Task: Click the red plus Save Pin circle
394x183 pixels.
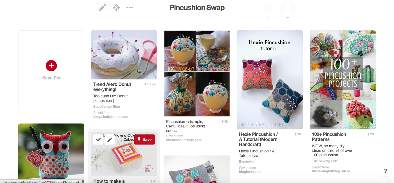Action: click(x=51, y=66)
